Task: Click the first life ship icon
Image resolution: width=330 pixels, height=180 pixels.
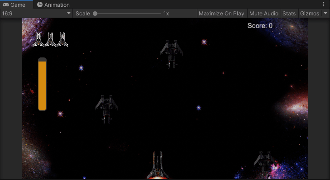Action: click(x=38, y=39)
